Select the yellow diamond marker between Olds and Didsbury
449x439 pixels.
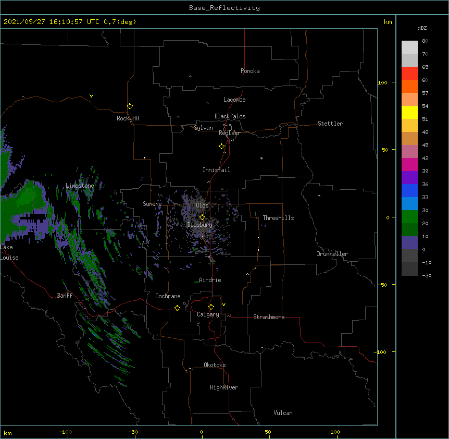(x=202, y=217)
